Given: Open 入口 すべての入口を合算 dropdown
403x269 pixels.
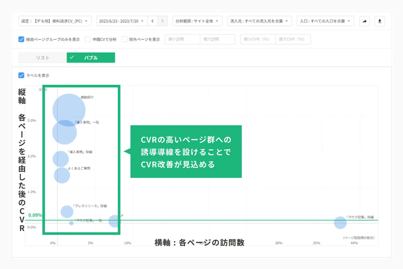Looking at the screenshot, I should tap(325, 21).
